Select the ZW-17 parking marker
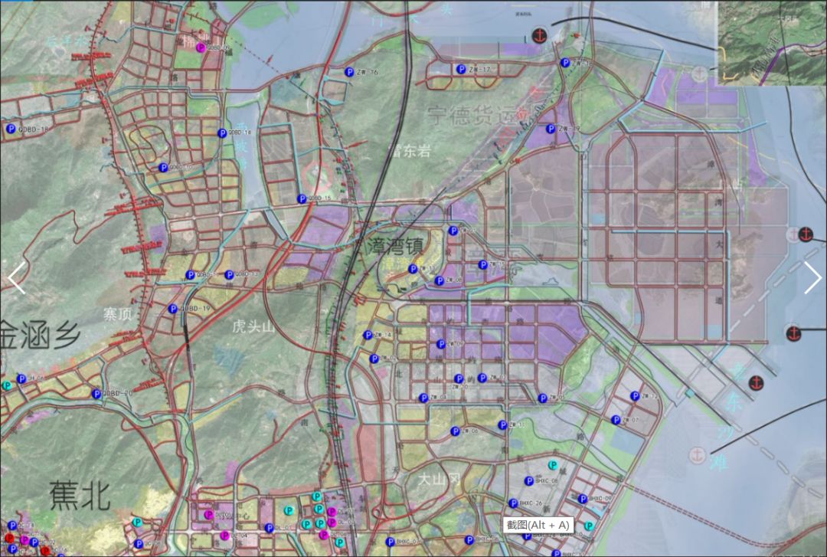 click(x=461, y=69)
